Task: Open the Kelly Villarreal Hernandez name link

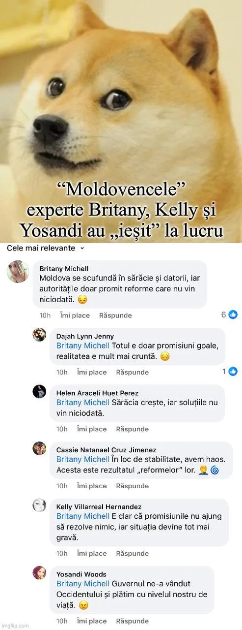Action: pos(99,506)
